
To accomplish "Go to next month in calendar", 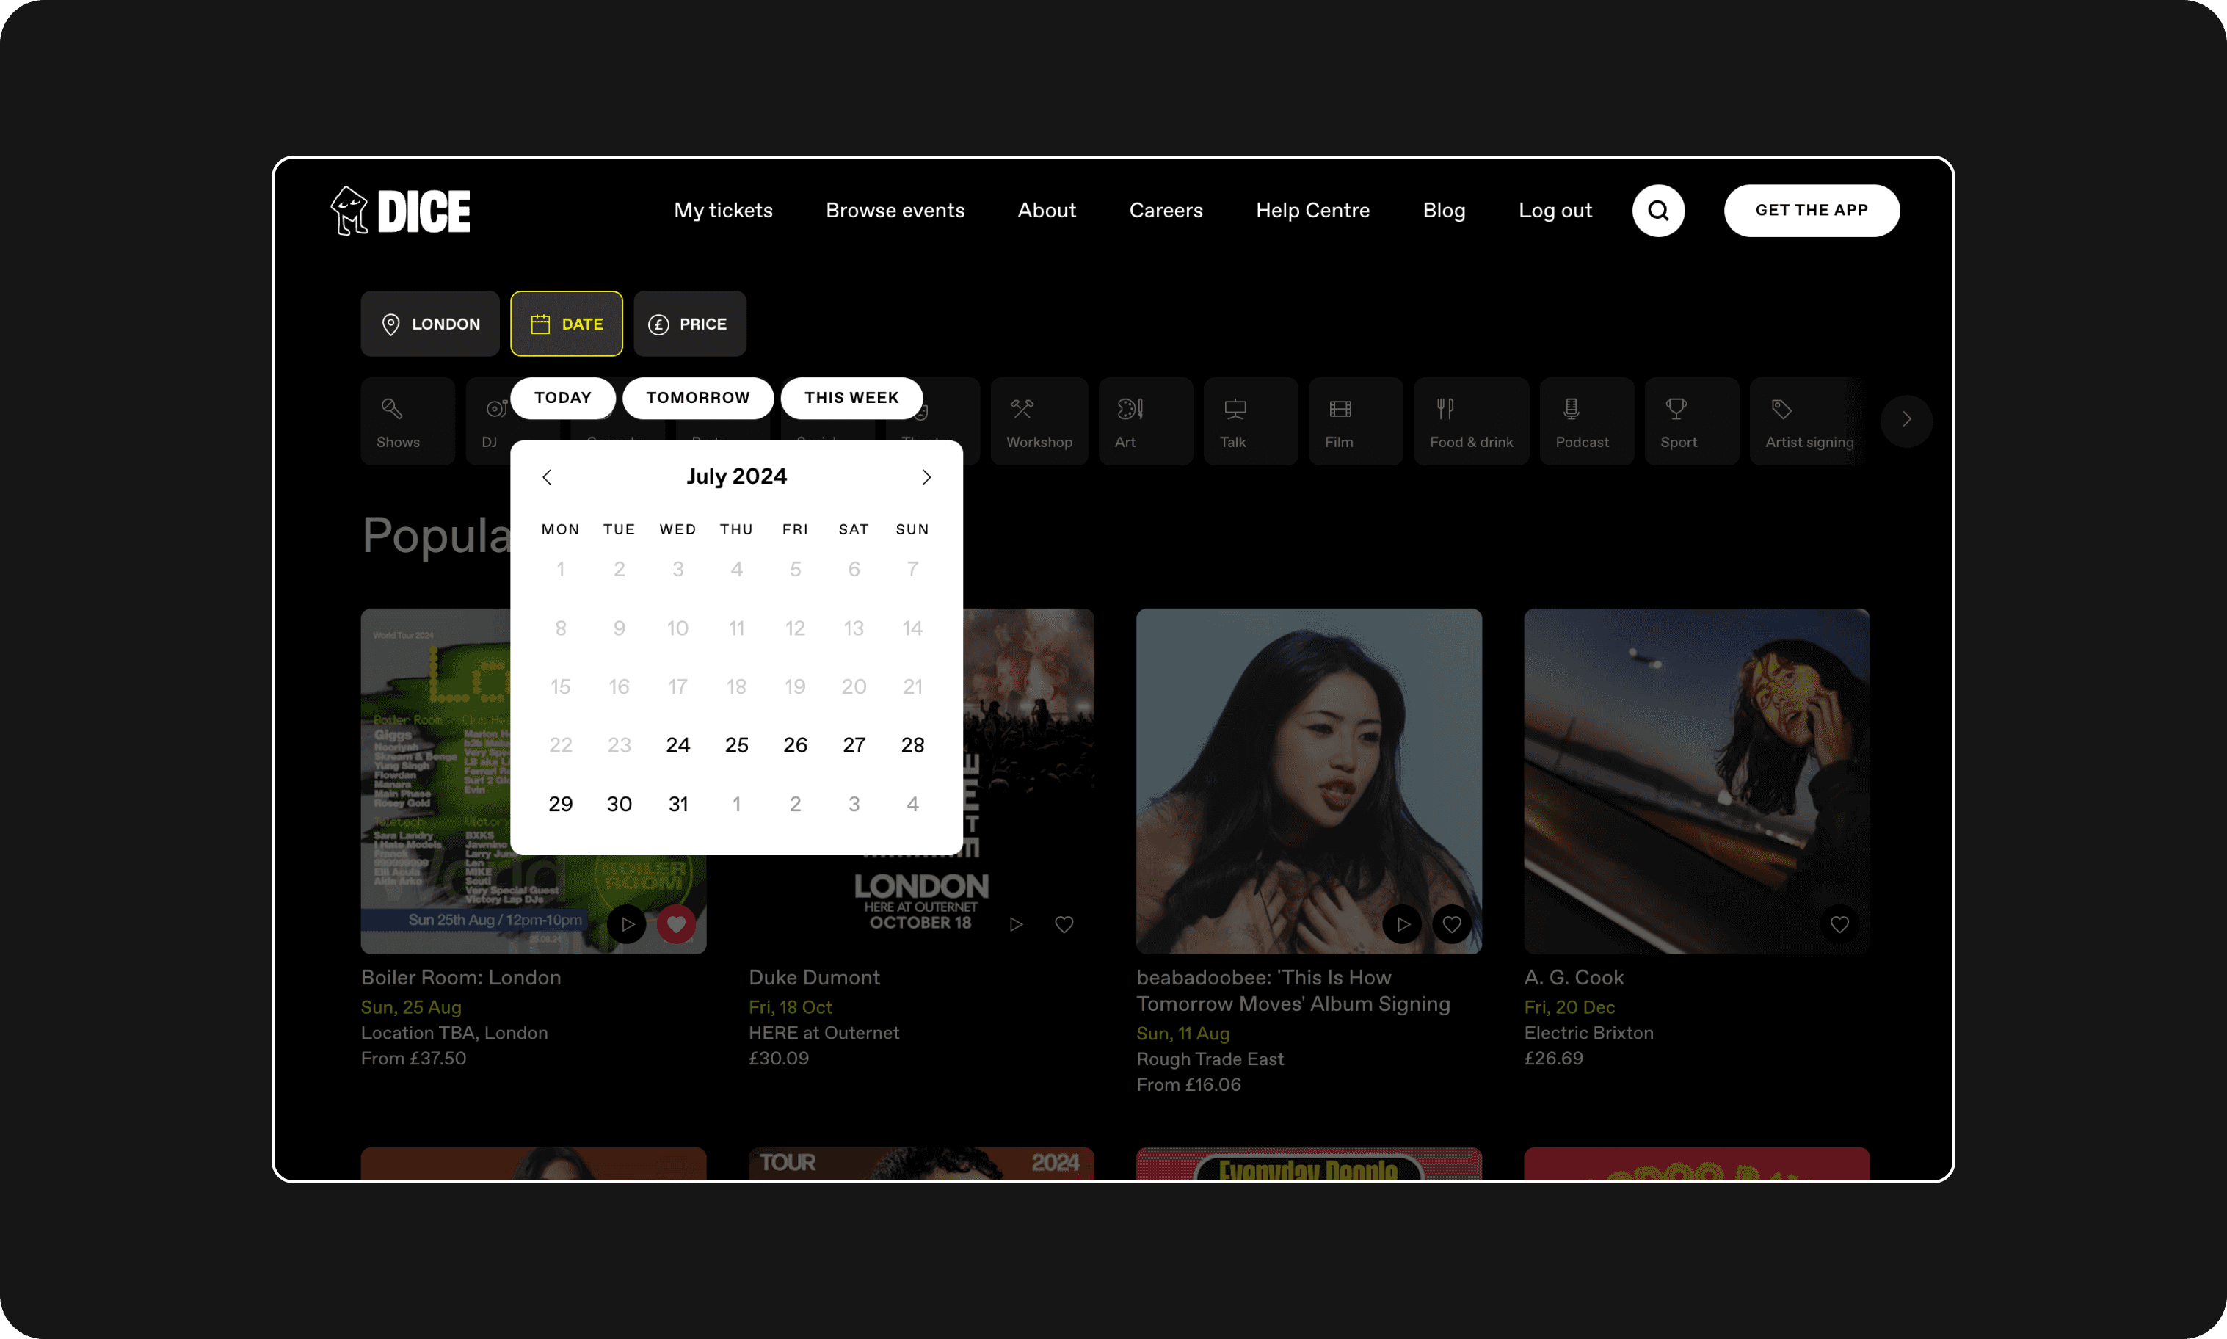I will coord(926,477).
